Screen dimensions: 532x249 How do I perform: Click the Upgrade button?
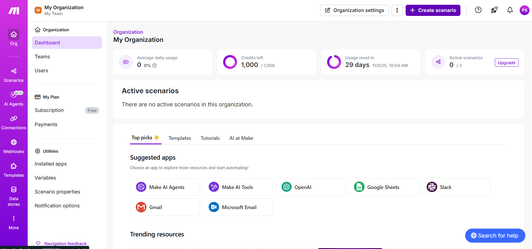(x=507, y=63)
